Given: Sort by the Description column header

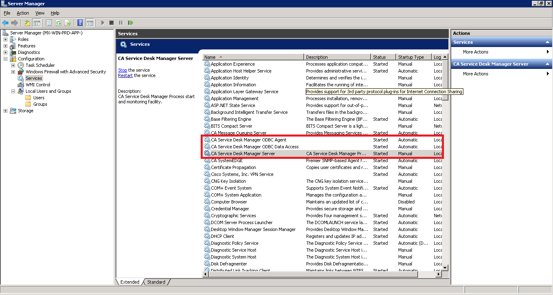Looking at the screenshot, I should 337,57.
